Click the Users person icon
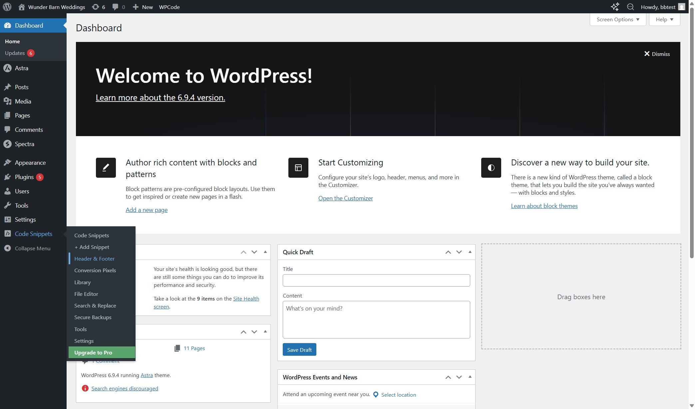Viewport: 695px width, 409px height. click(x=7, y=191)
